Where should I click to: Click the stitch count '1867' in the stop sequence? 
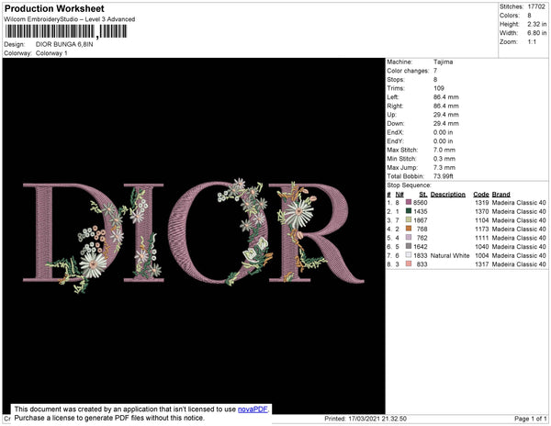tap(421, 220)
